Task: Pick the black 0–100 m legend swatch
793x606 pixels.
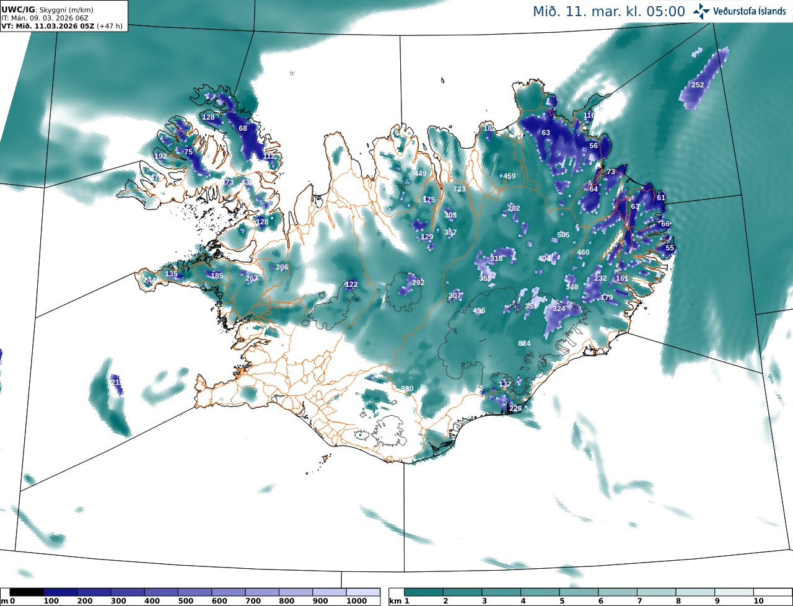Action: [x=27, y=592]
